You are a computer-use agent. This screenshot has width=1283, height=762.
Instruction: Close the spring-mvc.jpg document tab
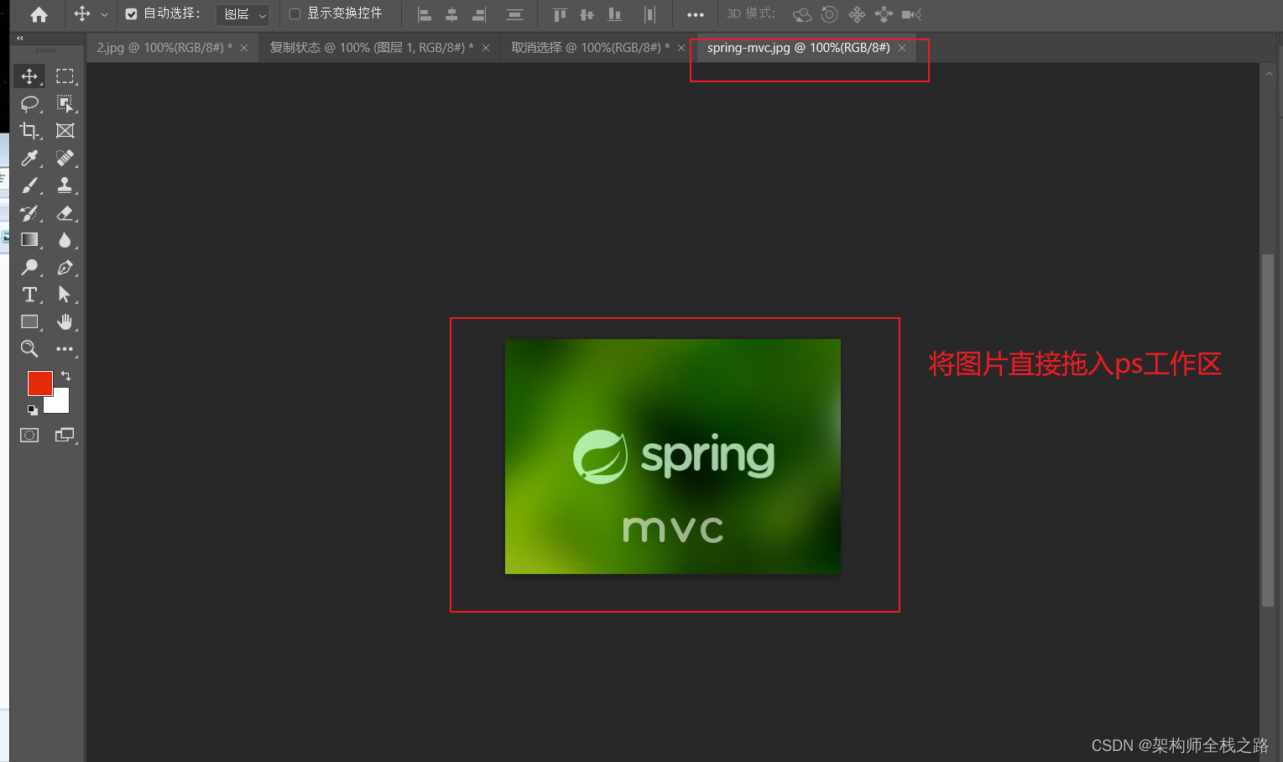point(902,48)
